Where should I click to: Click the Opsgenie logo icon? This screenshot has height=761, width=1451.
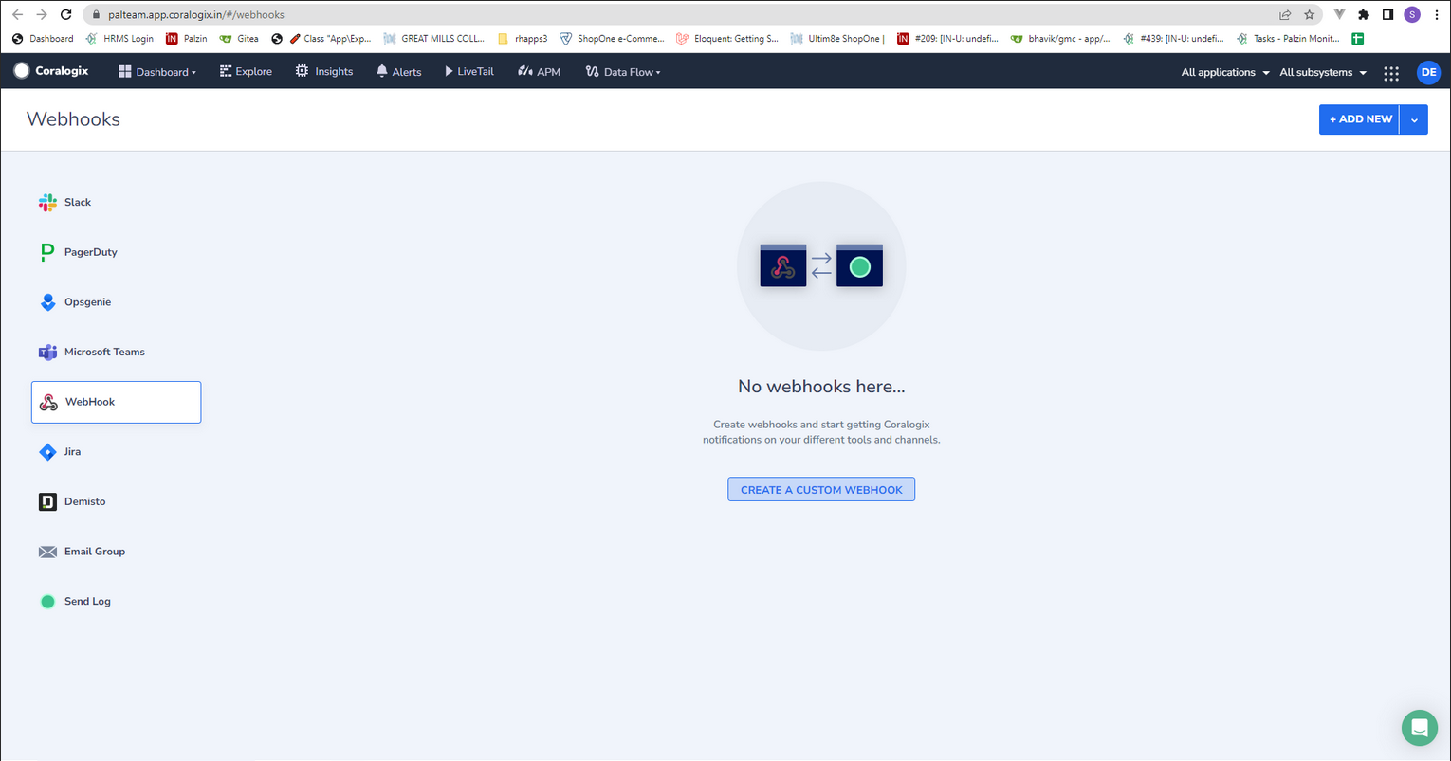point(47,302)
